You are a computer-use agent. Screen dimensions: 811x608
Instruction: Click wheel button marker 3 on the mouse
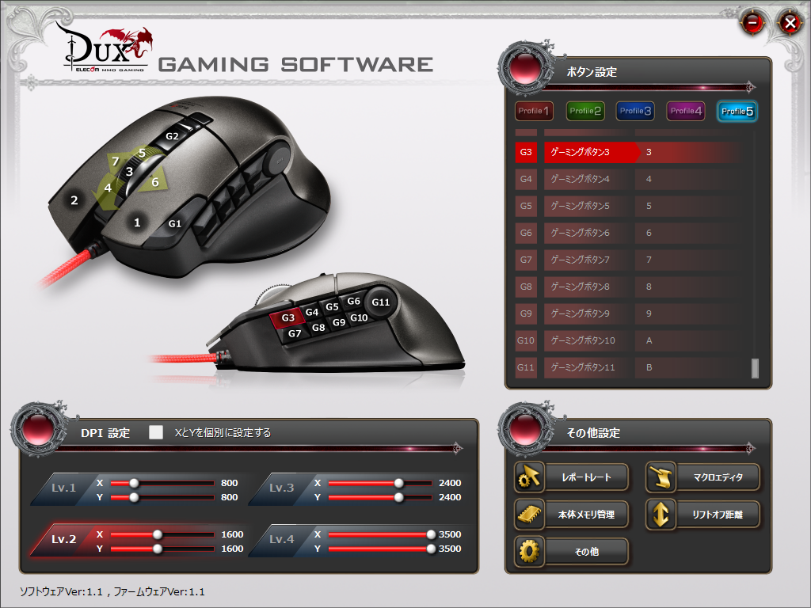[x=129, y=171]
